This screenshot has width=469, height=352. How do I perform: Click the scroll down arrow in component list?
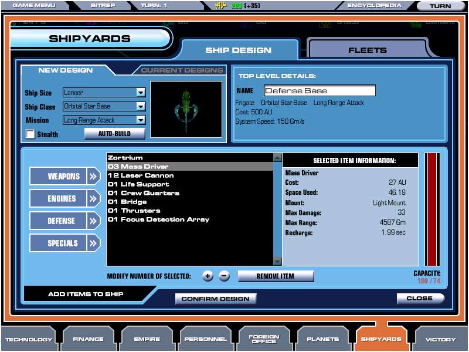(x=277, y=261)
